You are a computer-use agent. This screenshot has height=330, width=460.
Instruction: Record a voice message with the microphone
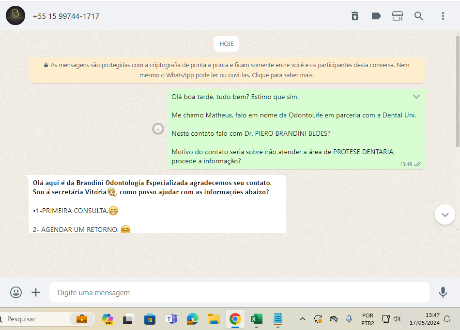pyautogui.click(x=443, y=292)
